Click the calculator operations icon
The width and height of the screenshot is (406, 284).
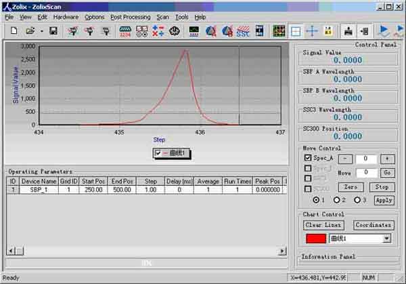(159, 31)
